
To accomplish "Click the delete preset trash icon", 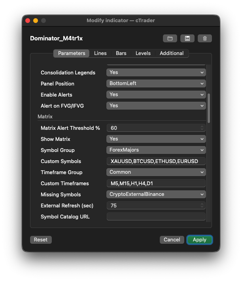I will [x=205, y=38].
